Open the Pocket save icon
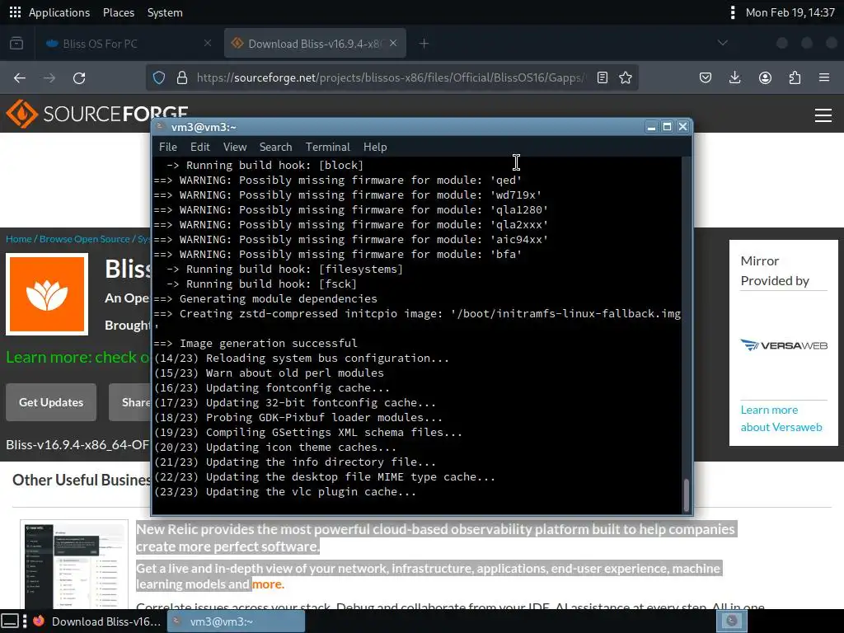844x633 pixels. pos(706,78)
